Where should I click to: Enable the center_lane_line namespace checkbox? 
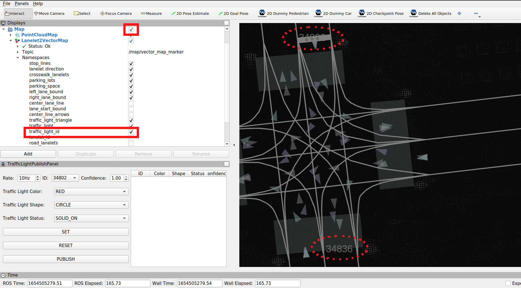point(131,103)
